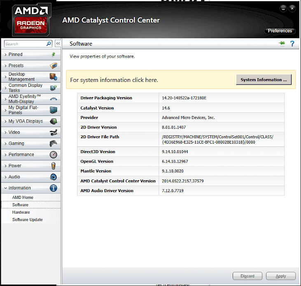Viewport: 301px width, 286px height.
Task: Click the Common Display Tasks monitor icon
Action: [54, 88]
